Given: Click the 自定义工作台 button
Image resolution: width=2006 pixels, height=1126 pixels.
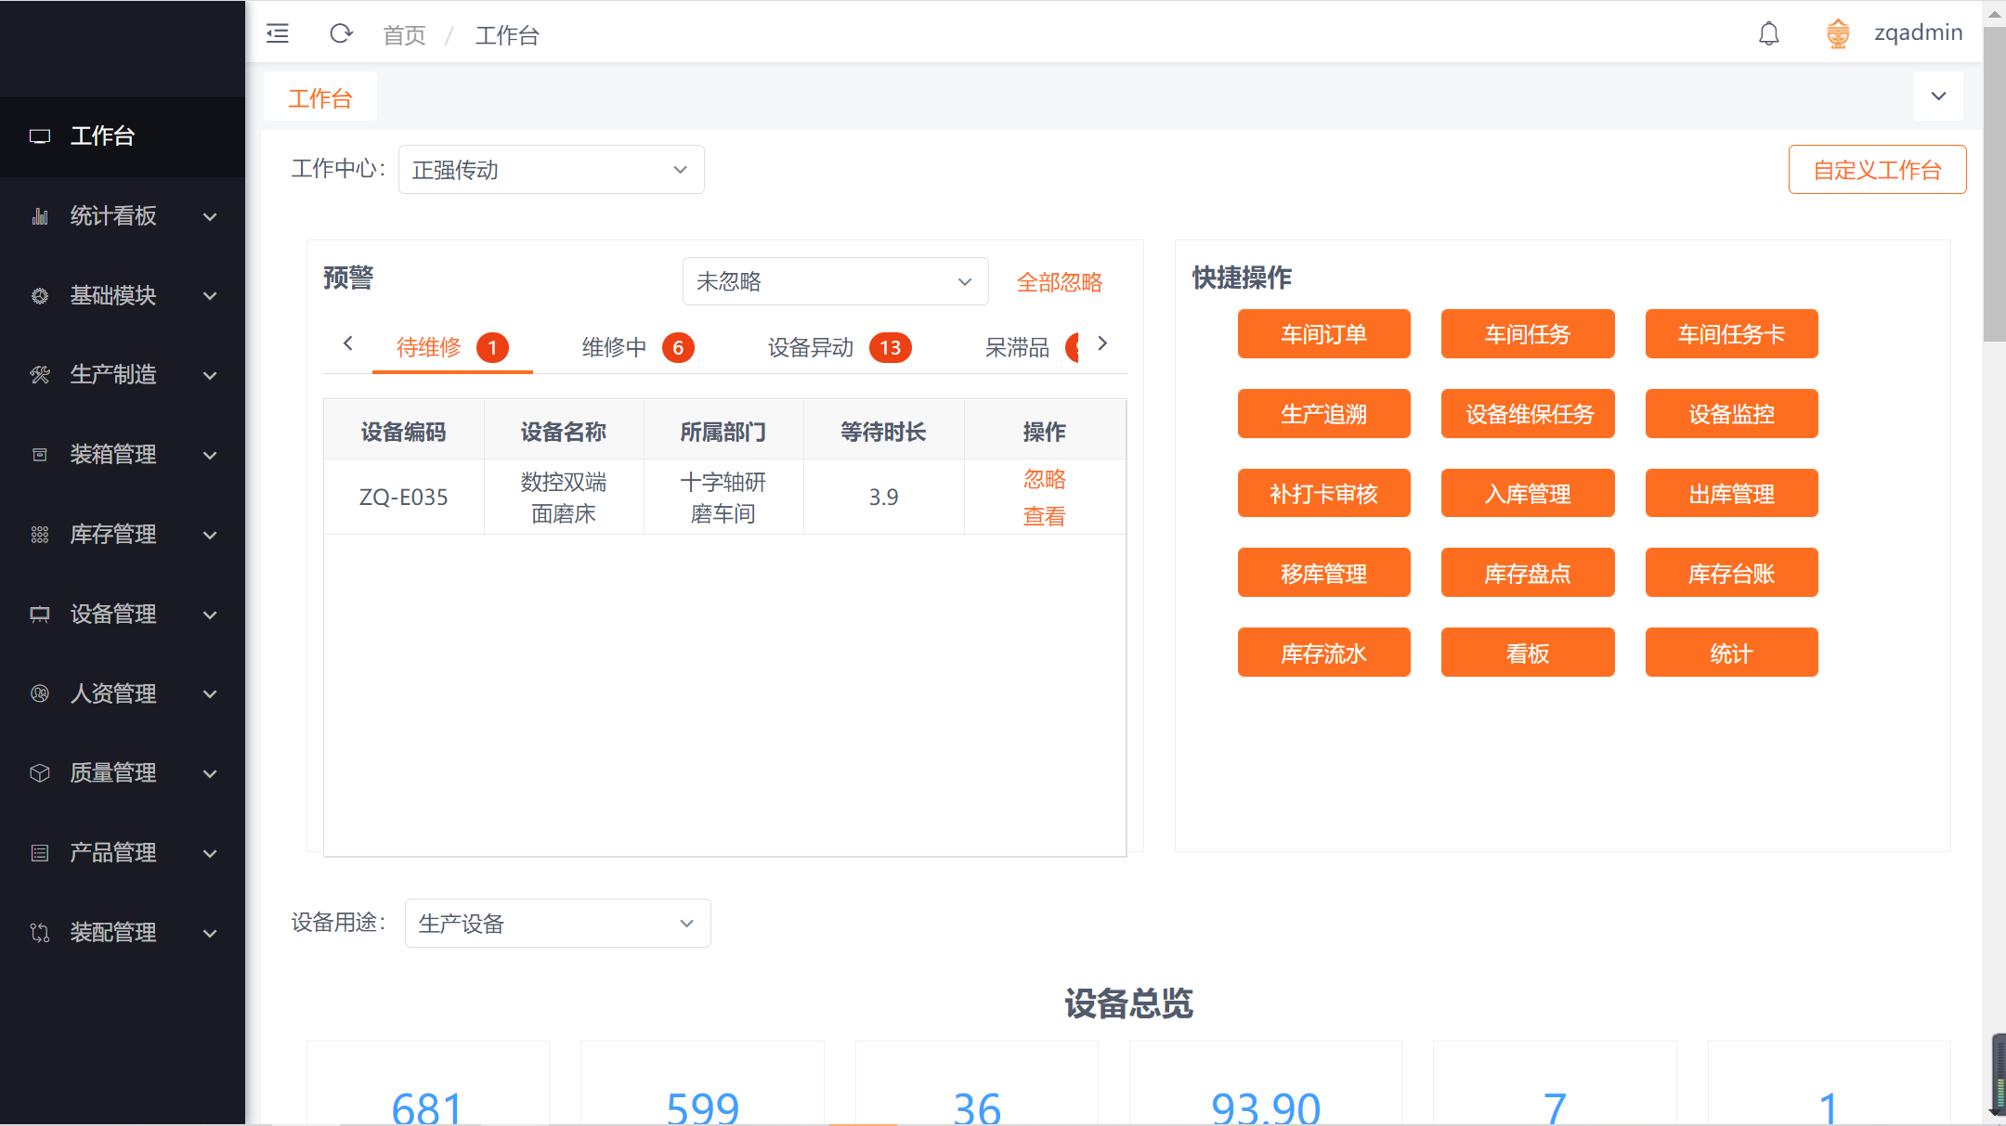Looking at the screenshot, I should click(x=1877, y=170).
